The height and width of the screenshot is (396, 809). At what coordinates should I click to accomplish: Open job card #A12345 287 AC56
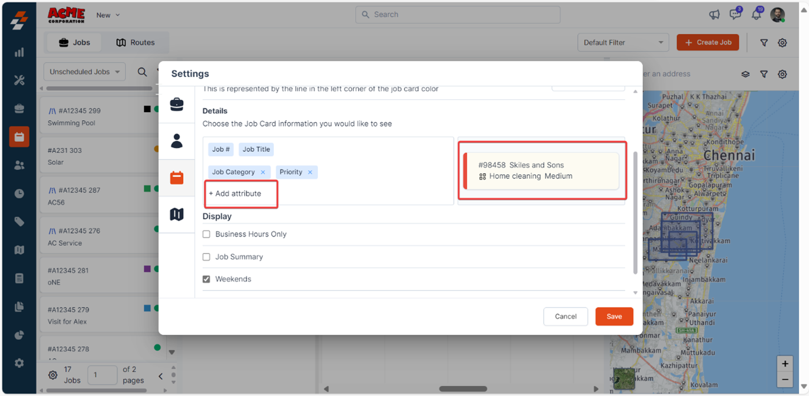(100, 196)
